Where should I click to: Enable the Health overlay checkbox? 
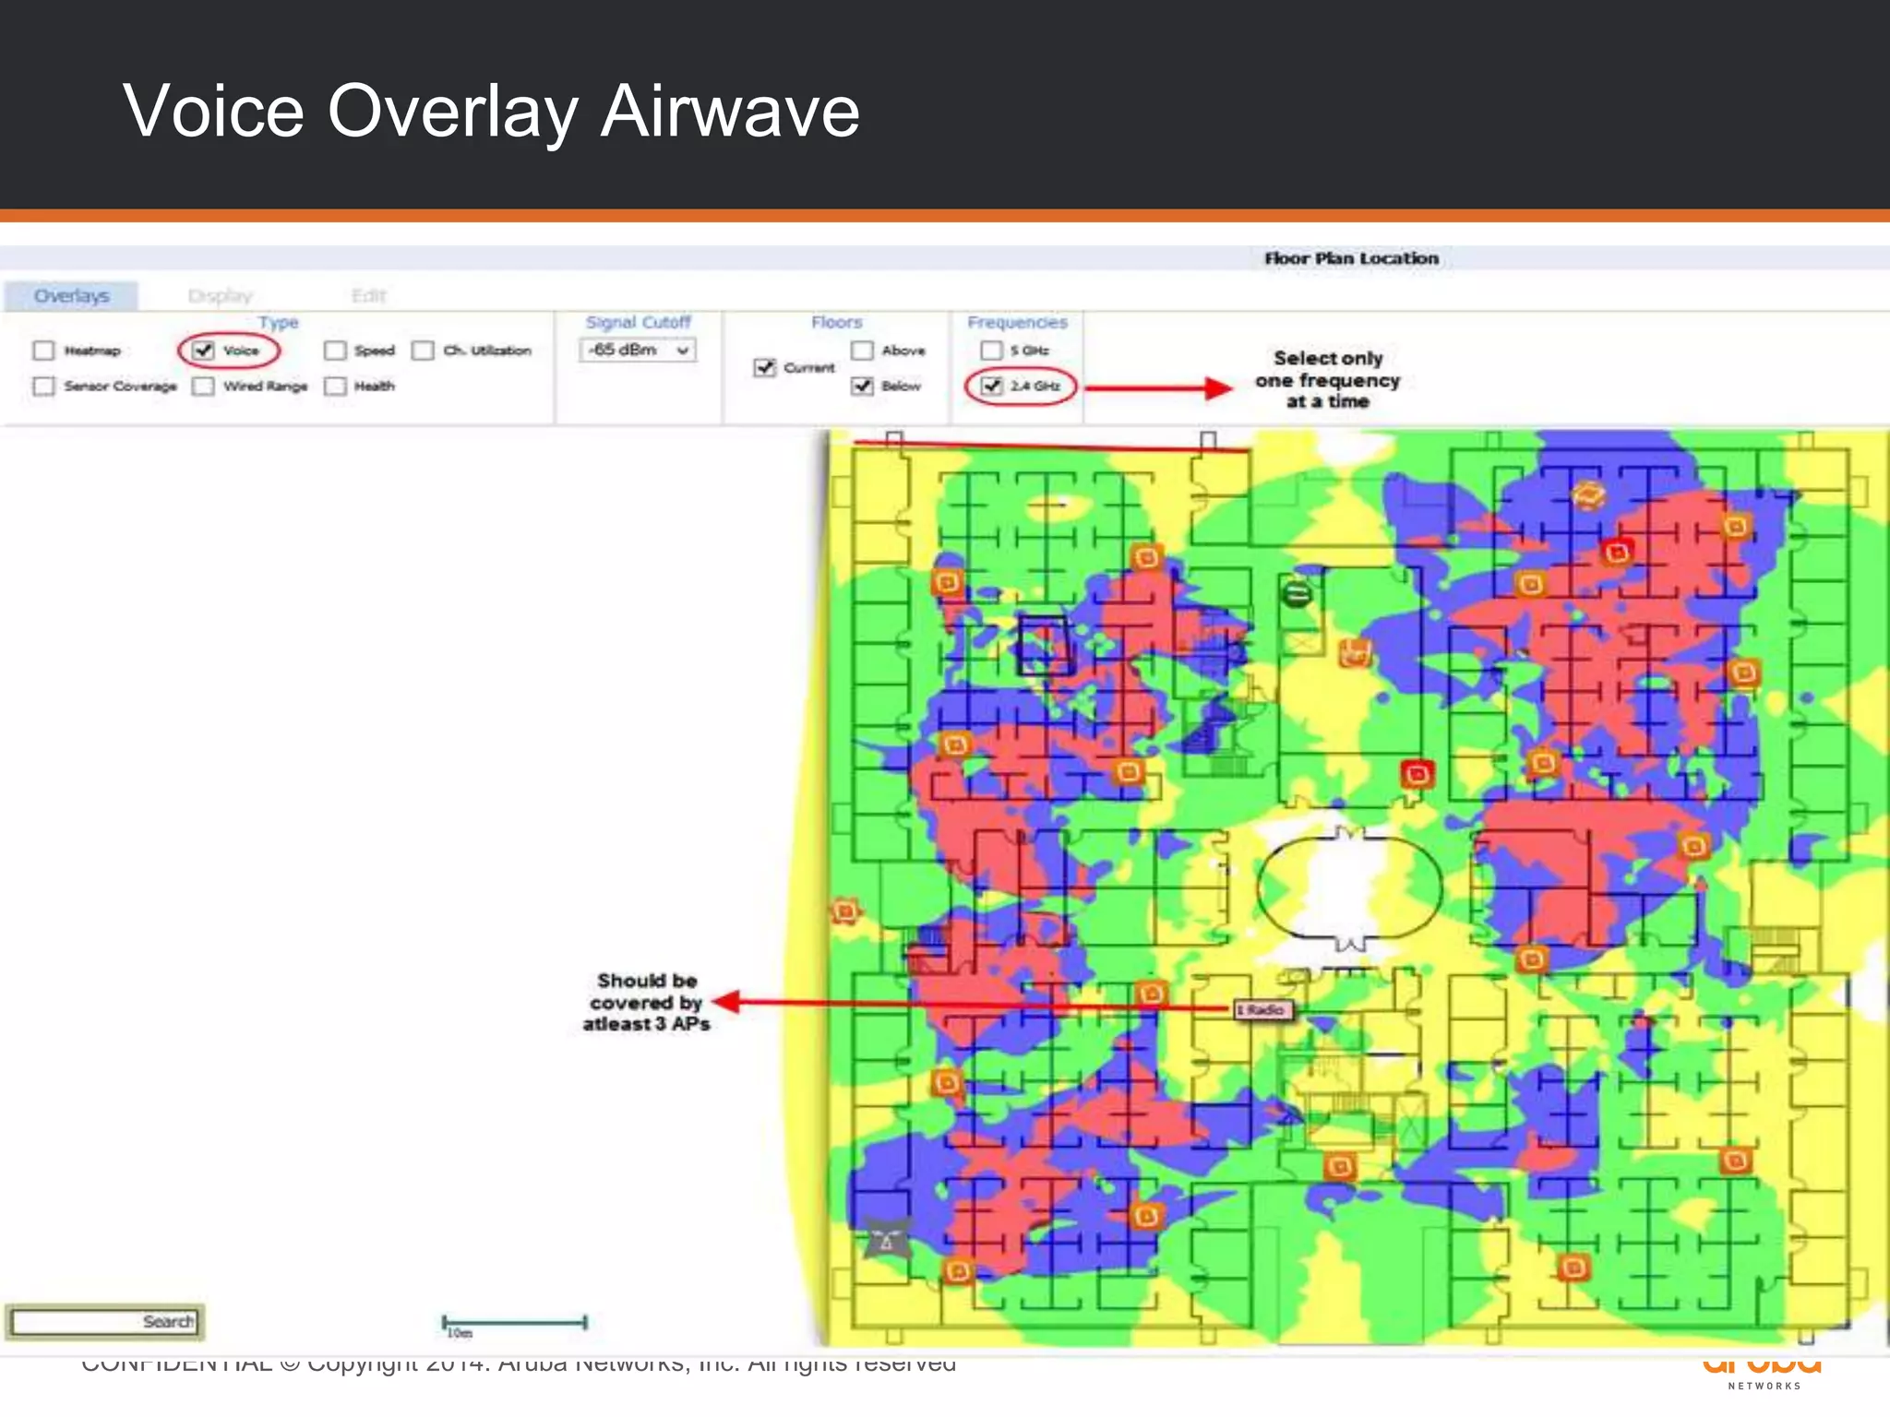point(335,386)
